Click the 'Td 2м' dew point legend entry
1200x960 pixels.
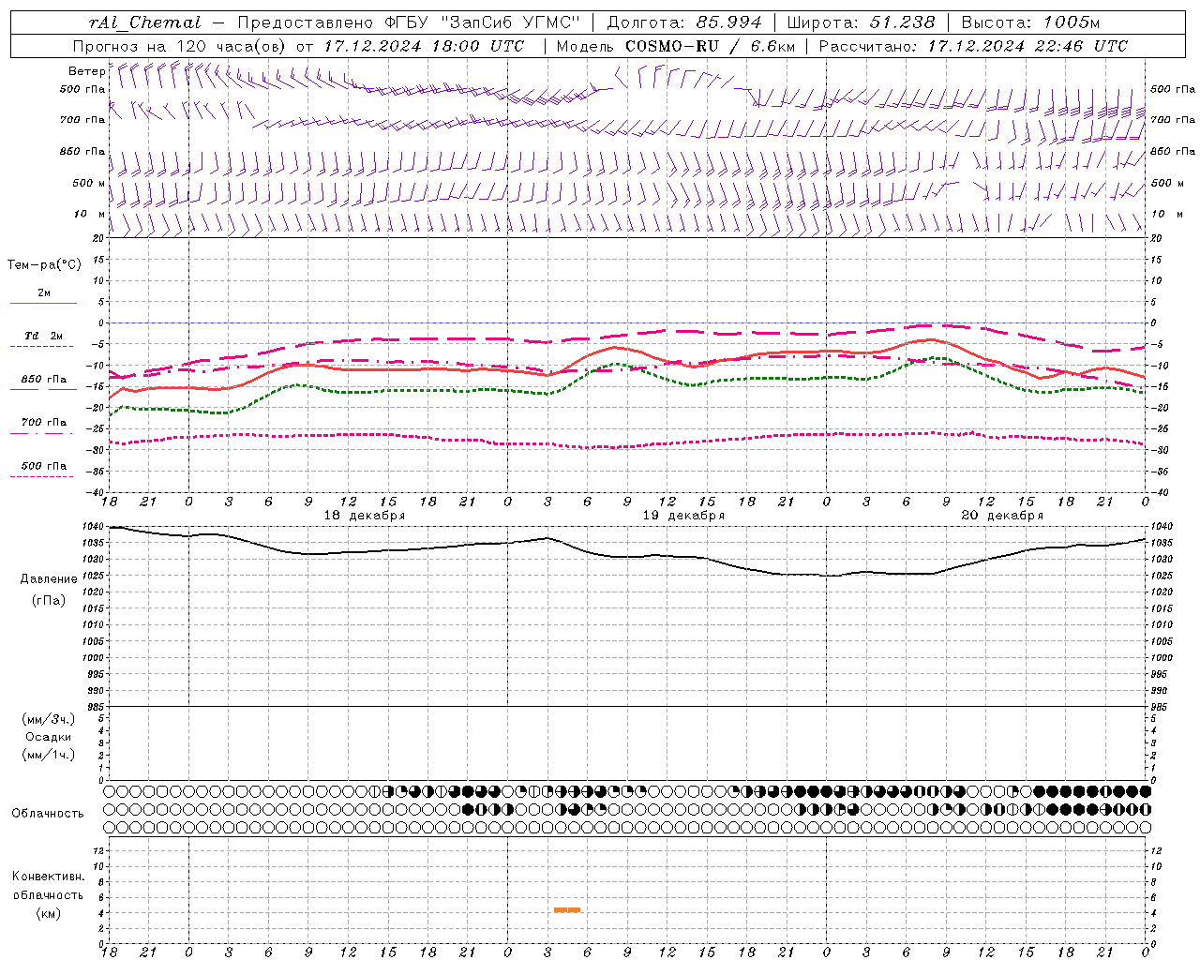[43, 336]
